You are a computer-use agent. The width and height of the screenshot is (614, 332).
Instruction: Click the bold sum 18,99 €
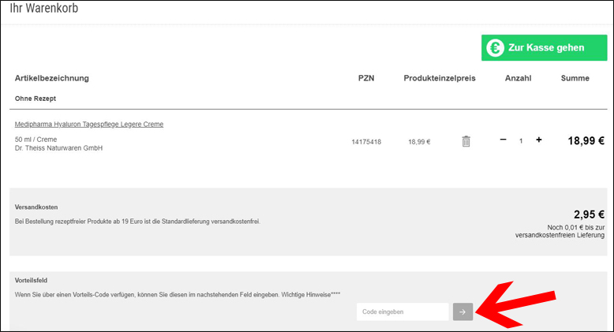[x=586, y=141]
